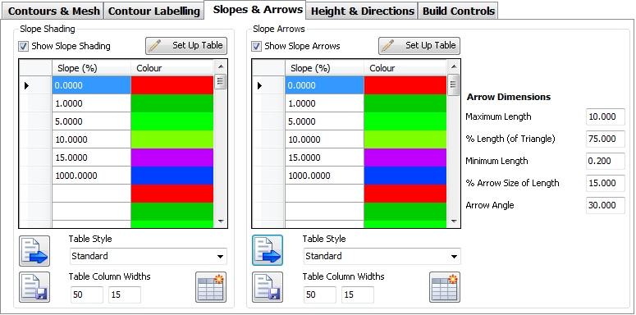Click Colour column header in Slope Arrows
Image resolution: width=636 pixels, height=315 pixels.
405,68
